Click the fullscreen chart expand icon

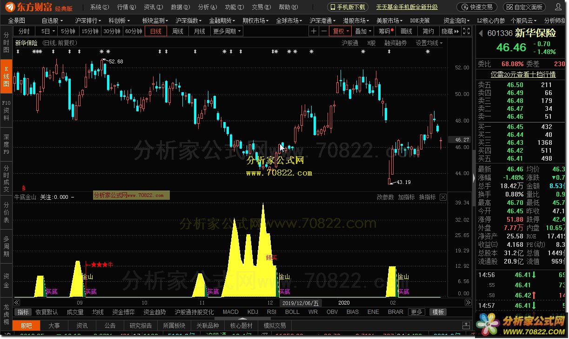click(x=467, y=31)
